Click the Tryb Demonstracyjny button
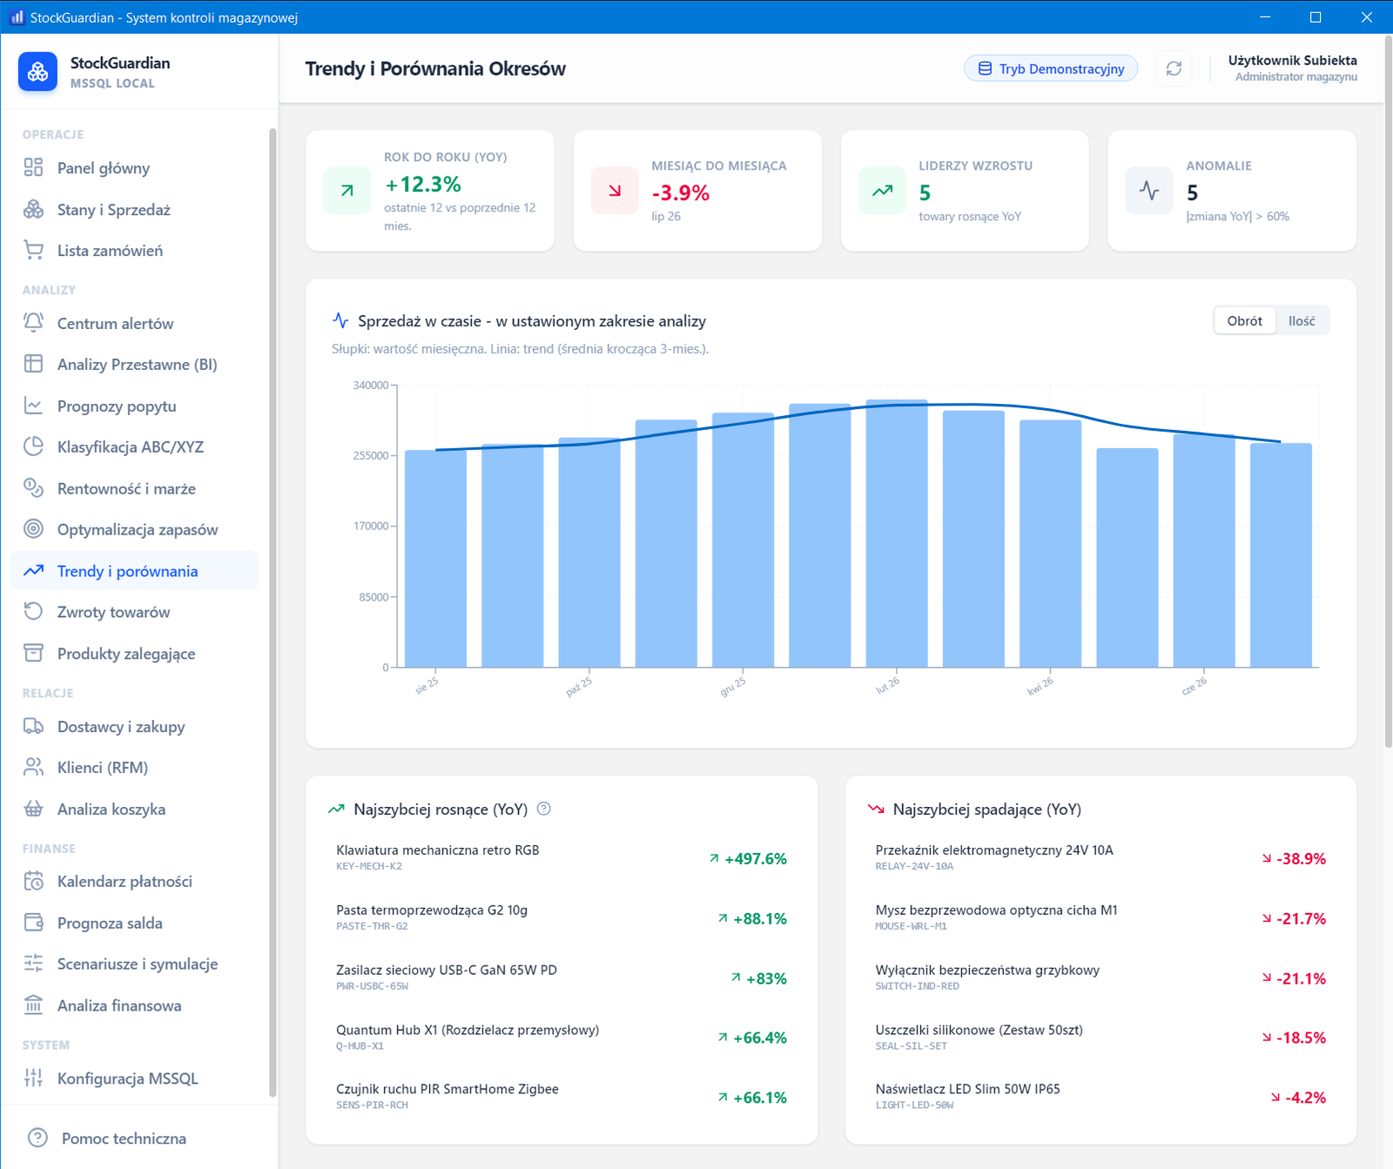This screenshot has width=1393, height=1169. [1051, 69]
